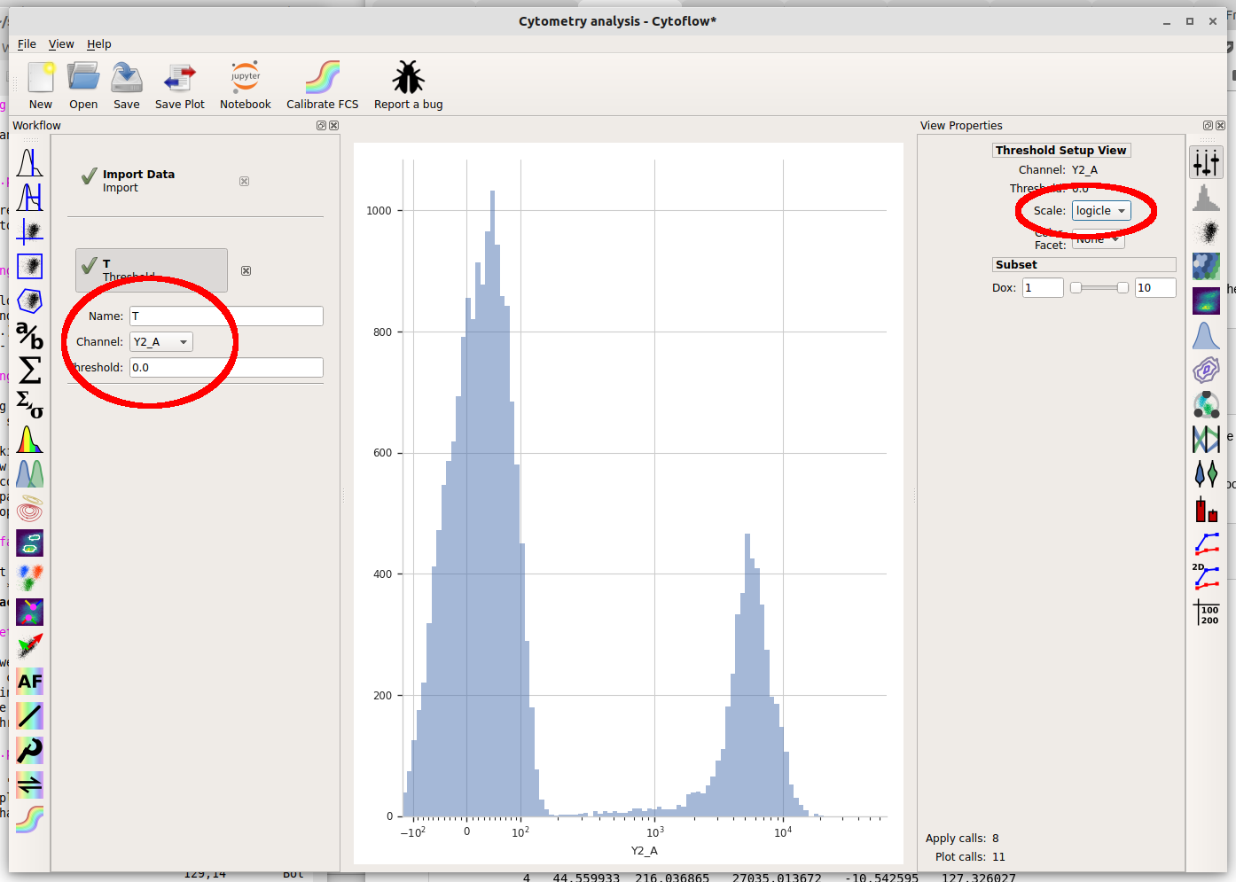
Task: Click the 'Threshold Setup View' heading
Action: (x=1061, y=151)
